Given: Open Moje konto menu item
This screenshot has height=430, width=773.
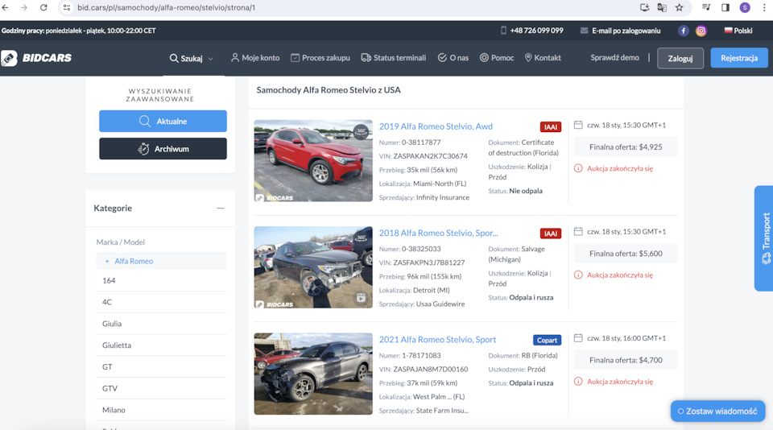Looking at the screenshot, I should (255, 58).
